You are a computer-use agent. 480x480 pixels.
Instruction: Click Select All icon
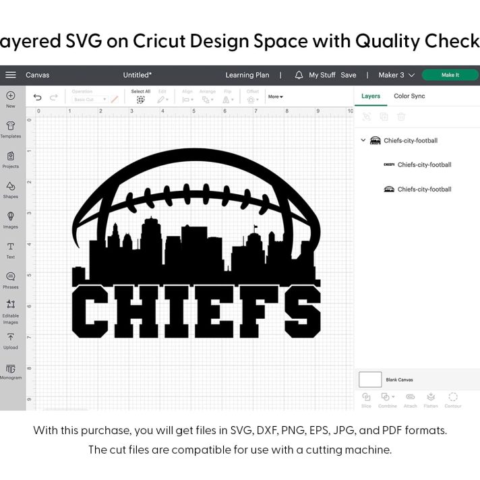tap(140, 100)
